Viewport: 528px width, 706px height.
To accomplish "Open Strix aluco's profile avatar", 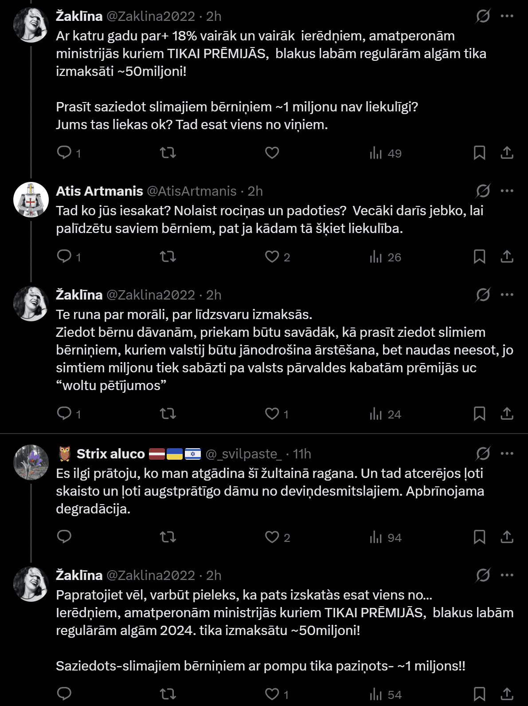I will (31, 462).
